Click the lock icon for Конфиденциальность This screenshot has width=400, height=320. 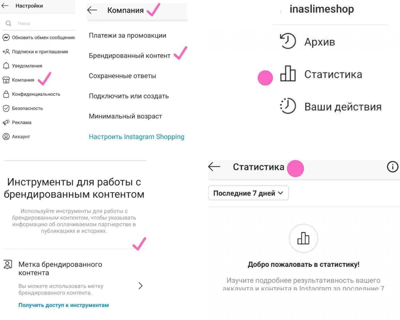point(6,94)
